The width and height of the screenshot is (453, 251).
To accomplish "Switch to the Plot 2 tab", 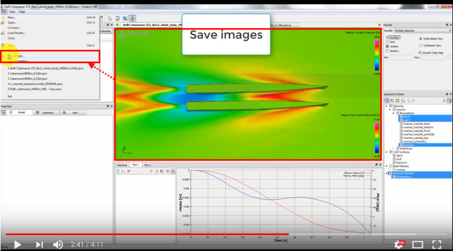I will point(148,165).
